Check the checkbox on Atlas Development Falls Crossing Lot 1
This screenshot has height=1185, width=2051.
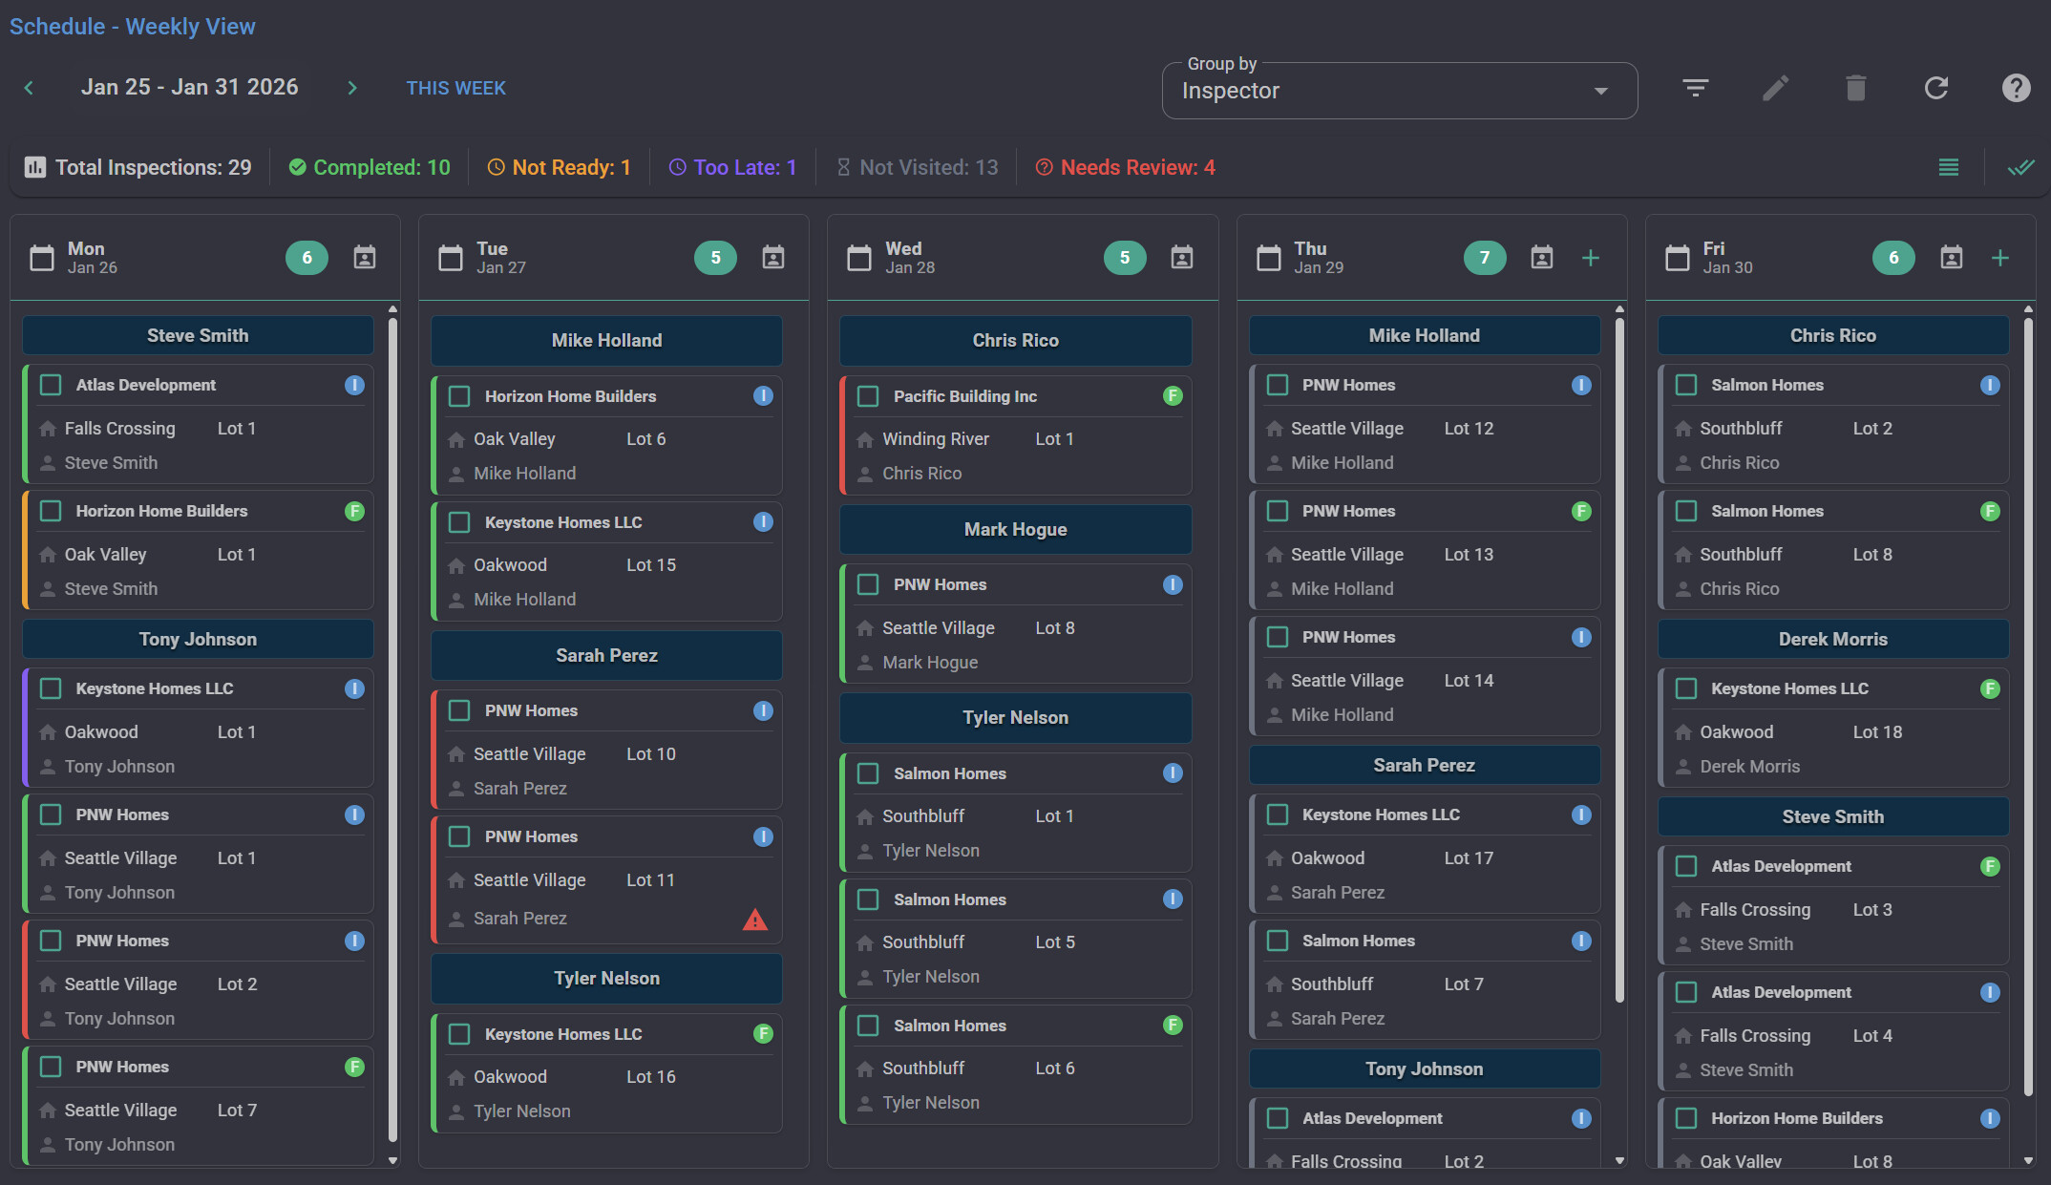[52, 385]
